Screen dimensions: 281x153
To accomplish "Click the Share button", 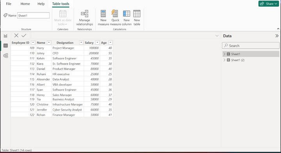I will click(269, 4).
